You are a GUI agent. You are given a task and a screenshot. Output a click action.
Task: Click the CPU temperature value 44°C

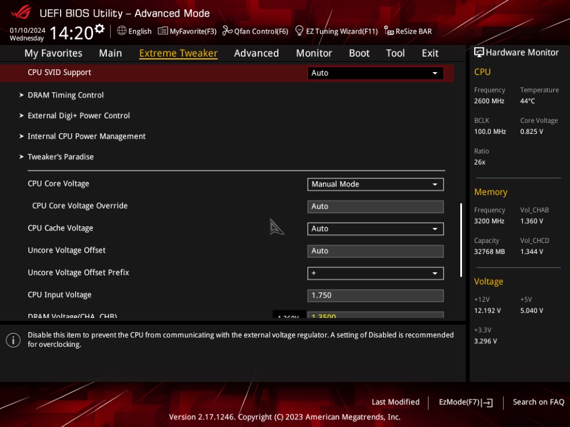(527, 101)
